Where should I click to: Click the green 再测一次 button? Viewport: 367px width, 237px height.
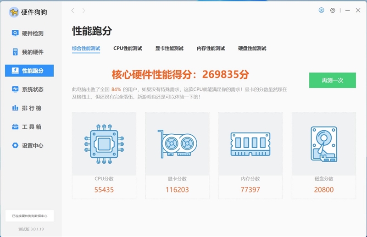332,80
